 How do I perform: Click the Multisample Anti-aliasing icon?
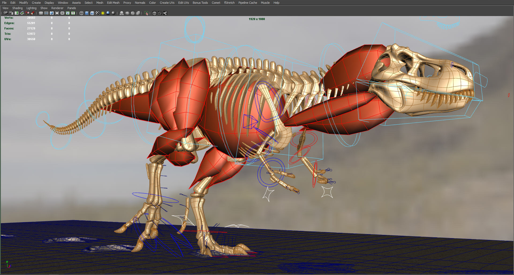click(133, 13)
